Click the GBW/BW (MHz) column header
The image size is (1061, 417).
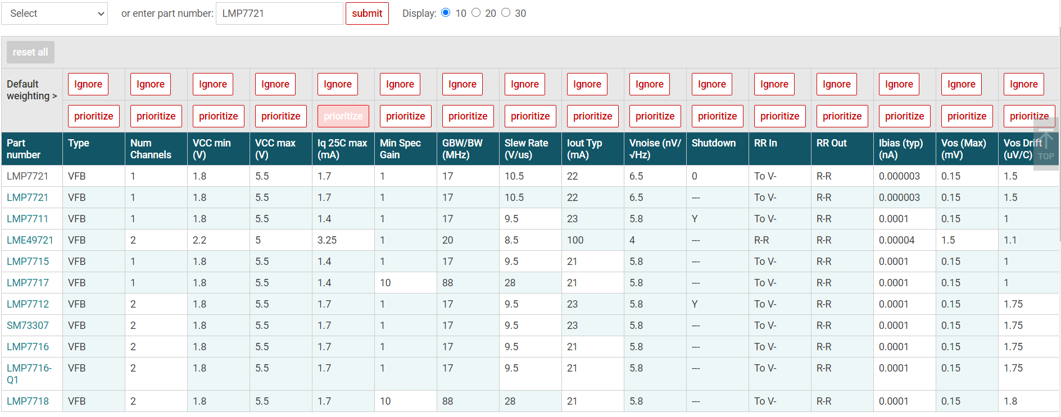coord(468,149)
